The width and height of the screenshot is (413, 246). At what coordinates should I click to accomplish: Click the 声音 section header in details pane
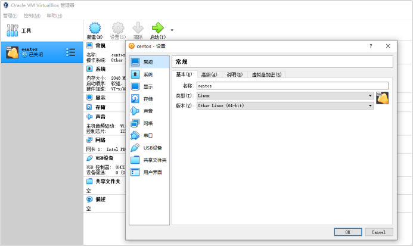(100, 117)
